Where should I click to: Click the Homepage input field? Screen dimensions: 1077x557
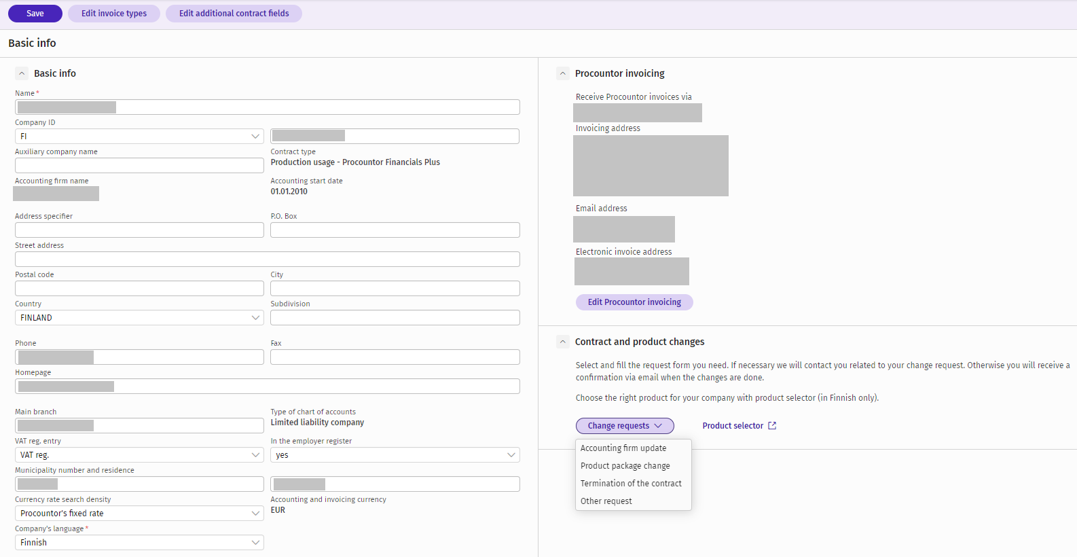[x=268, y=387]
